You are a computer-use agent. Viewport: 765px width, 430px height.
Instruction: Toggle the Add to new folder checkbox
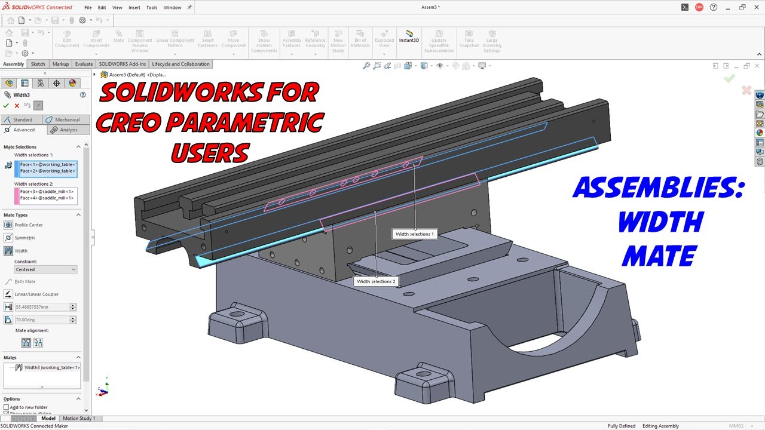click(7, 407)
